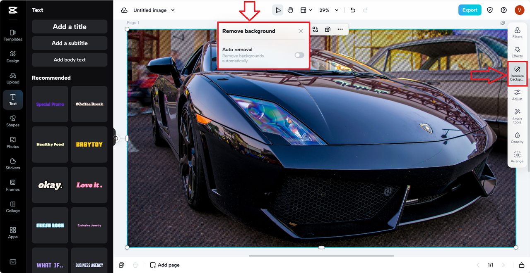Open the Shapes sidebar panel
This screenshot has height=273, width=530.
click(x=13, y=121)
